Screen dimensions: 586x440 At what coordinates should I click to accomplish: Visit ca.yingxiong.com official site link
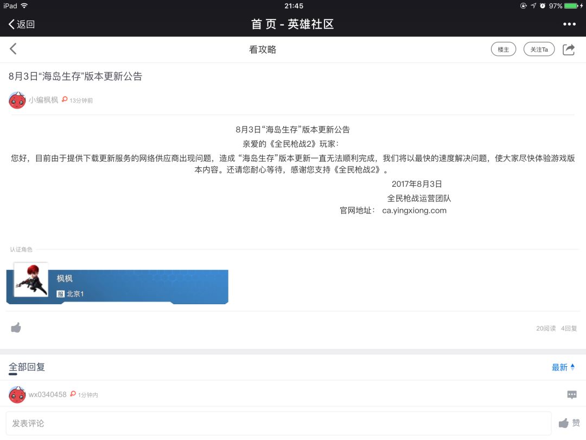414,211
